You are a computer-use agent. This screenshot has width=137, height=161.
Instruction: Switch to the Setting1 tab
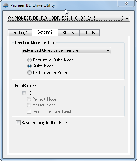[x=20, y=33]
